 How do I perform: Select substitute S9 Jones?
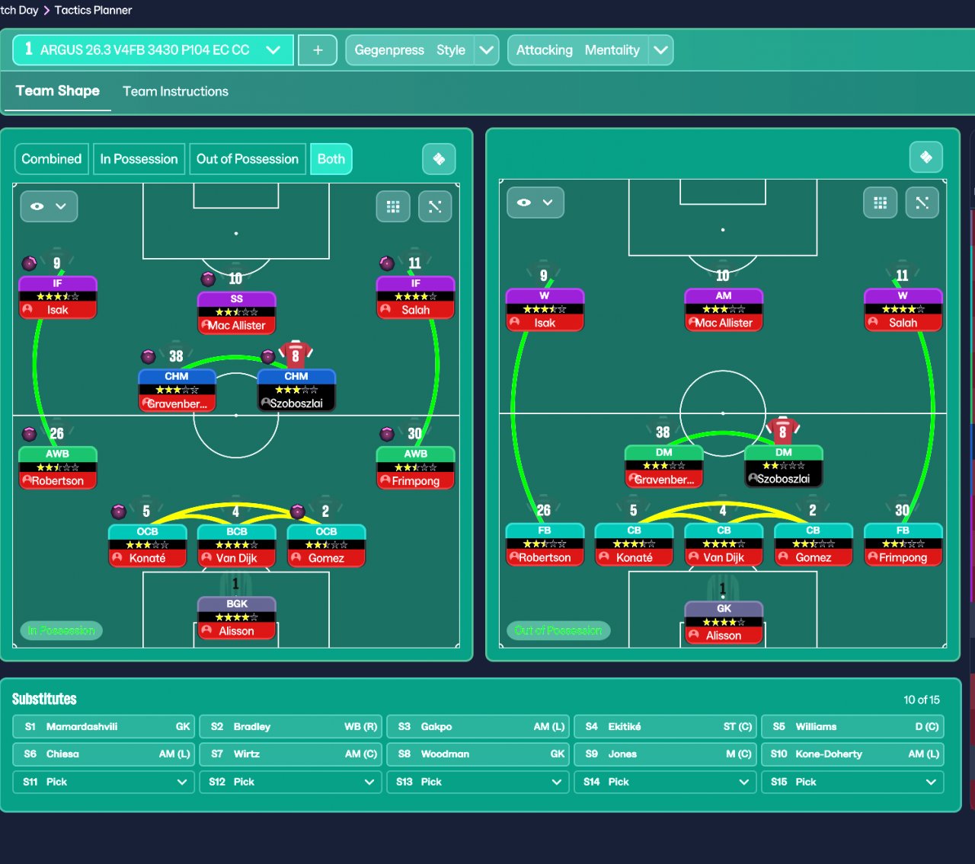pos(665,754)
